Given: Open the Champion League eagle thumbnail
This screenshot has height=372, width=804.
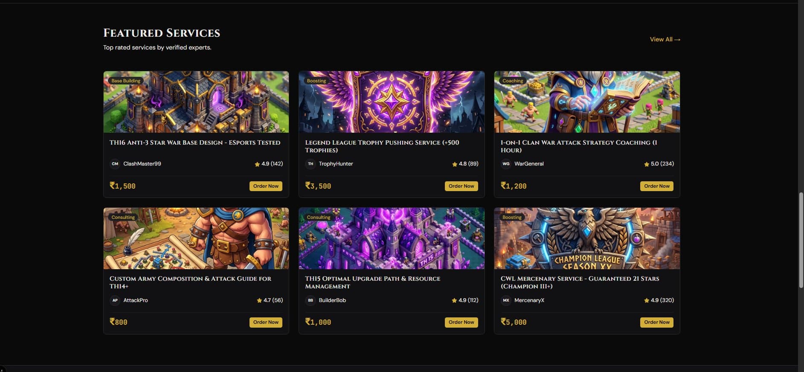Looking at the screenshot, I should pos(587,238).
